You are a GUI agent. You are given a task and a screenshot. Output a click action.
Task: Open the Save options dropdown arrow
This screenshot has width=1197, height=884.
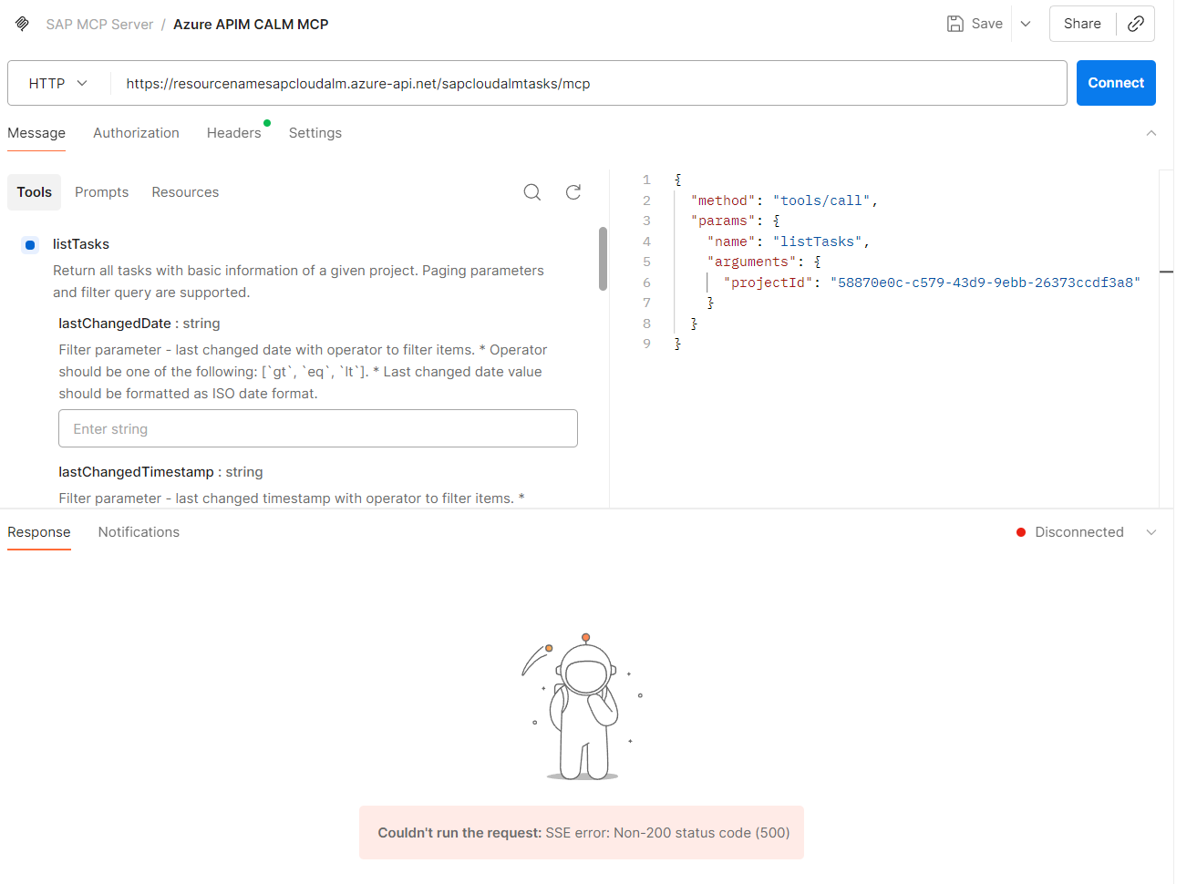(x=1026, y=24)
